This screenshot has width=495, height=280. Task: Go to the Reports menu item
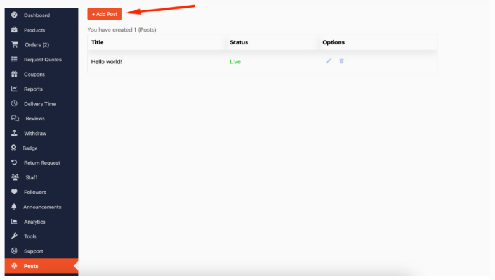(x=33, y=89)
